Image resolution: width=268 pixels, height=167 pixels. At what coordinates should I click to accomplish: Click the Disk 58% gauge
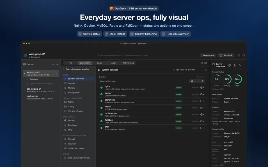pyautogui.click(x=237, y=79)
